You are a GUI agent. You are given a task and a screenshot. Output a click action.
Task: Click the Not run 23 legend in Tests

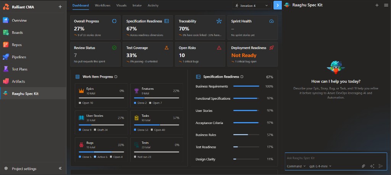[142, 157]
